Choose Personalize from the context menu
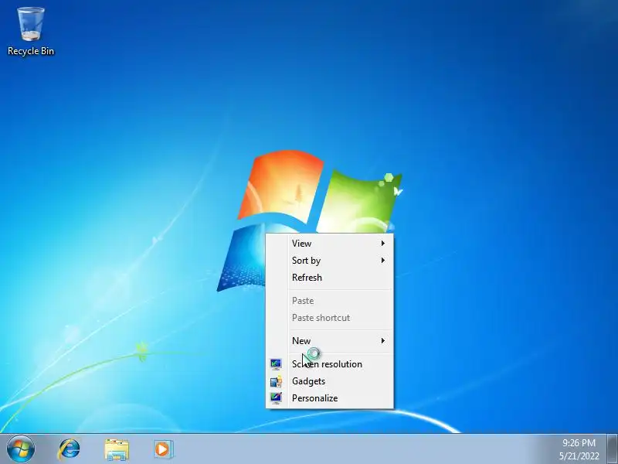The image size is (618, 464). click(330, 398)
